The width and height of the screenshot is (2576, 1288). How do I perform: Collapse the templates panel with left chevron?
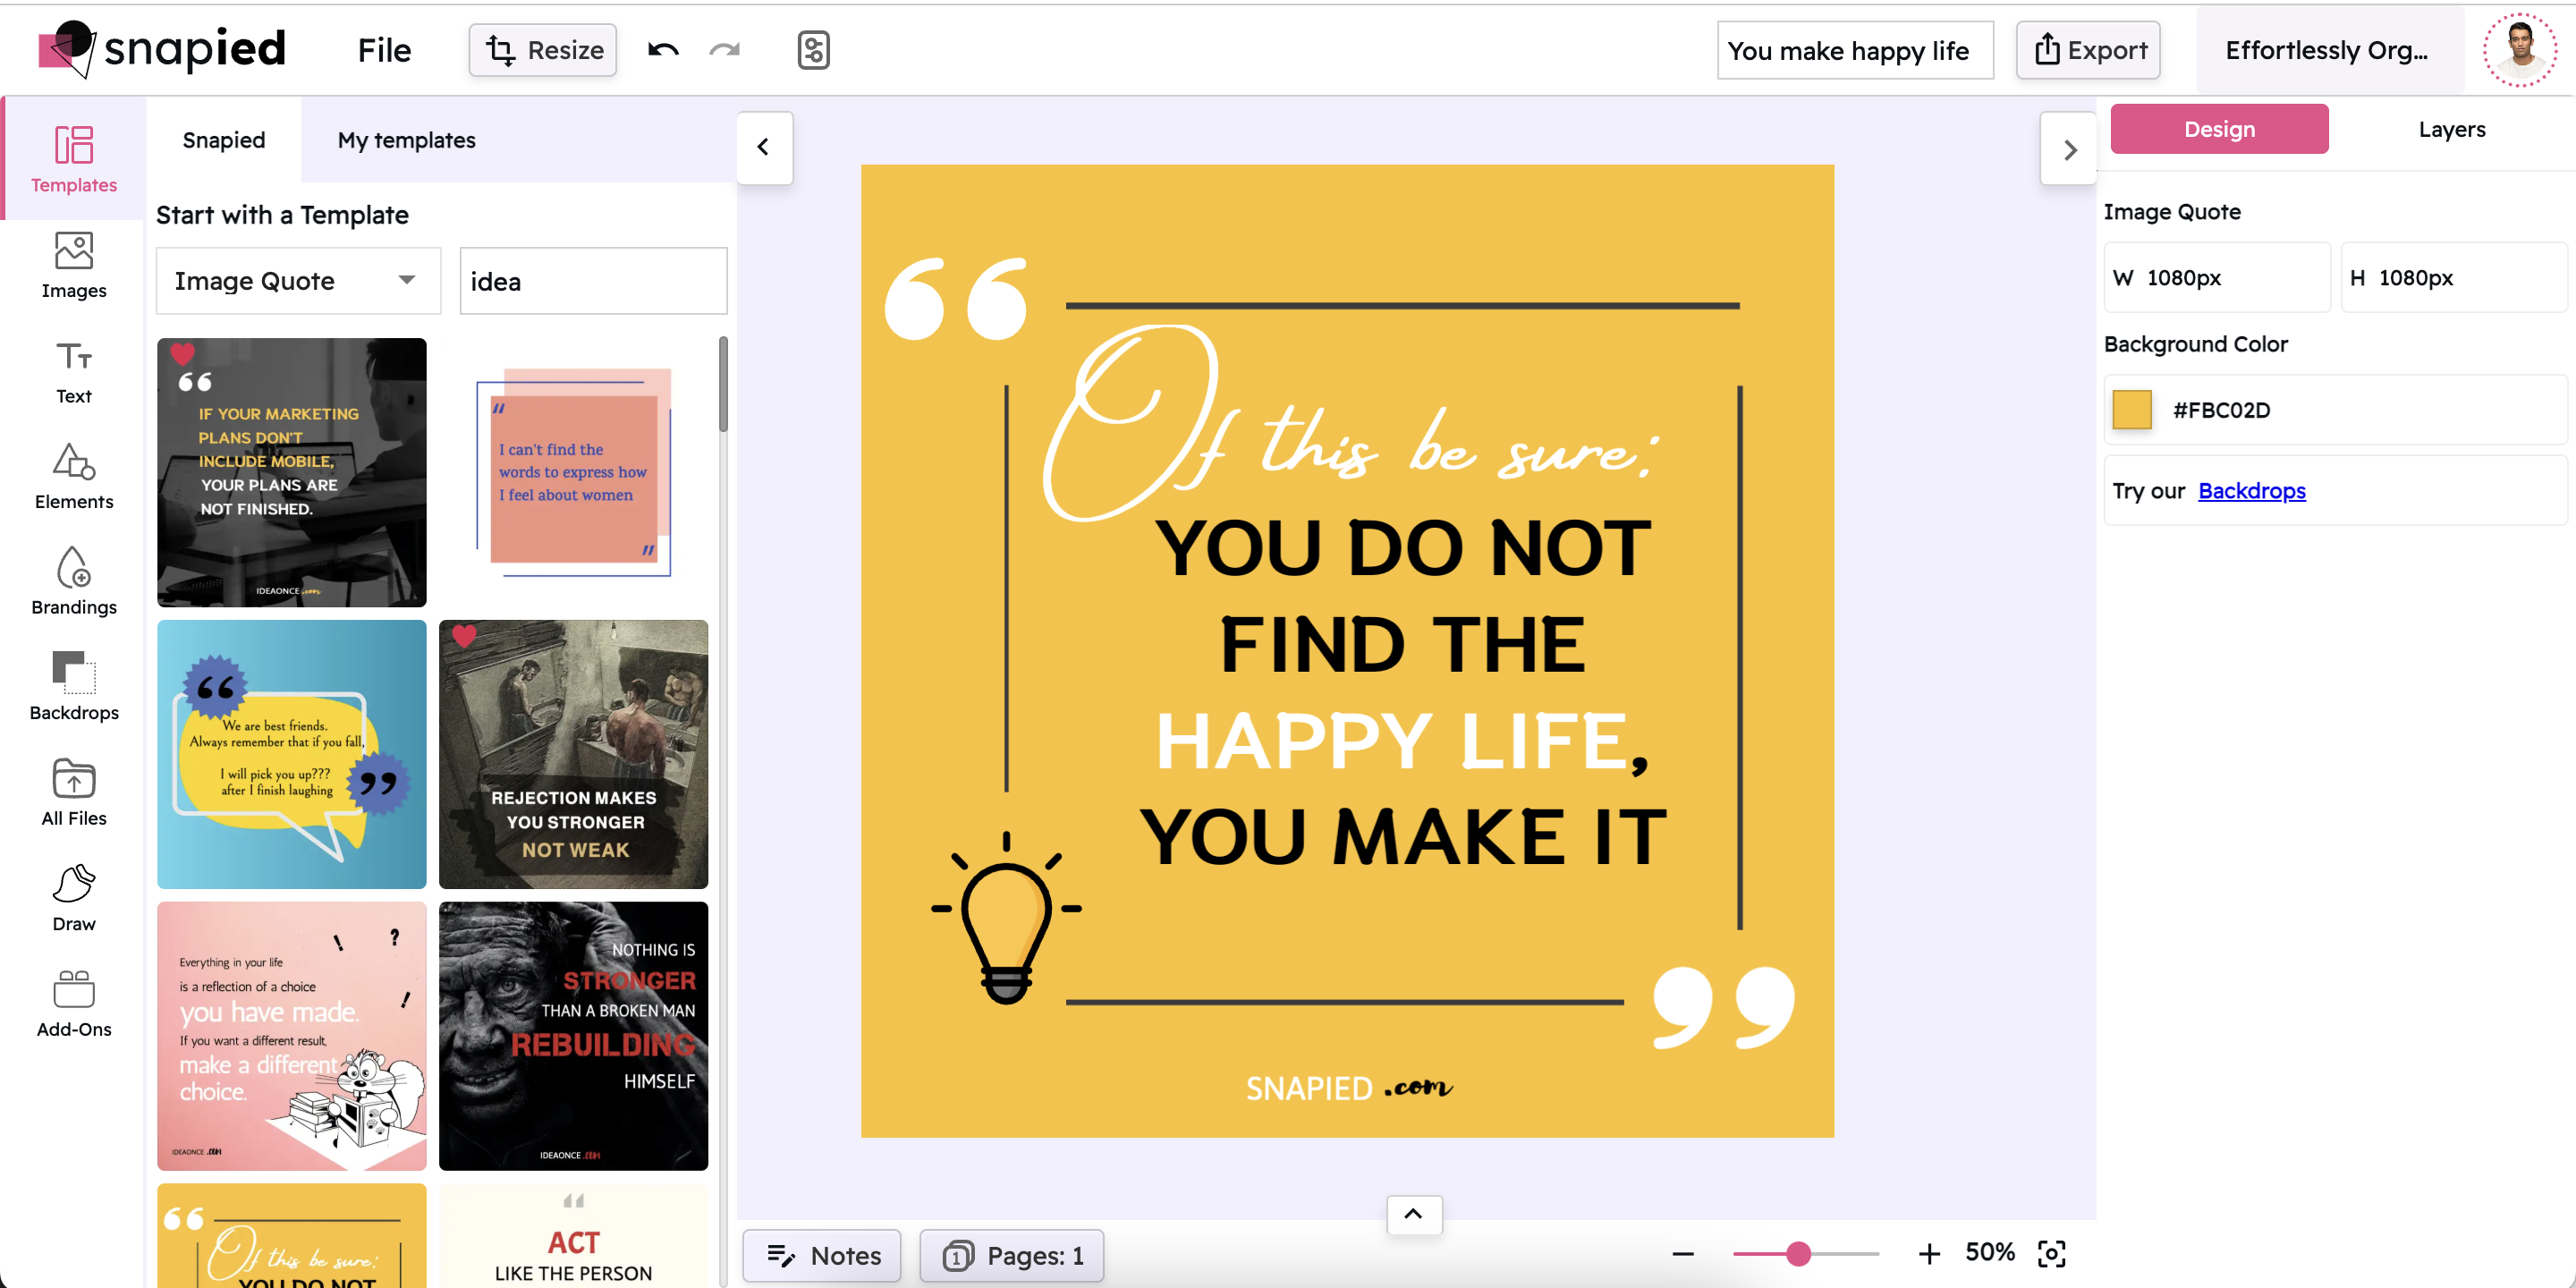pos(764,147)
